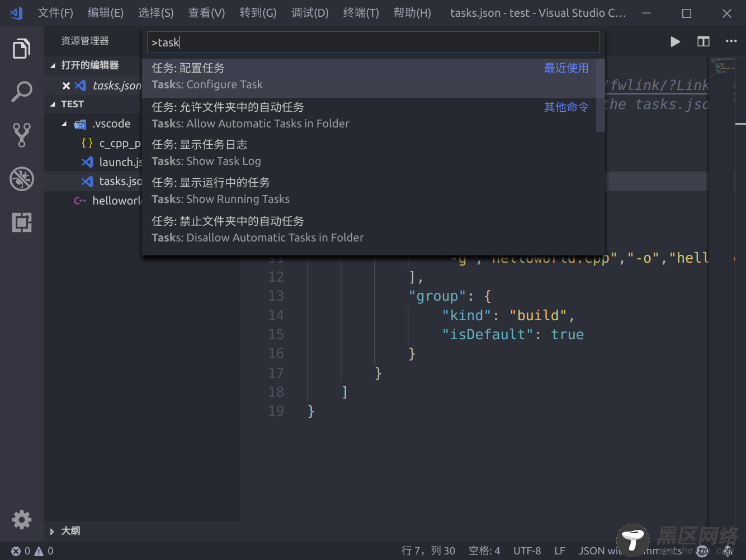Open the editor More Actions ellipsis
Screen dimensions: 746x560
731,41
